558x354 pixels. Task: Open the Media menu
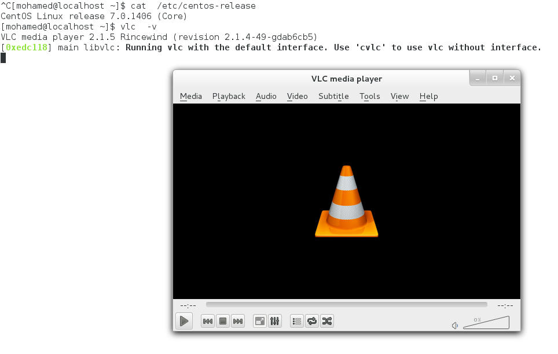191,97
